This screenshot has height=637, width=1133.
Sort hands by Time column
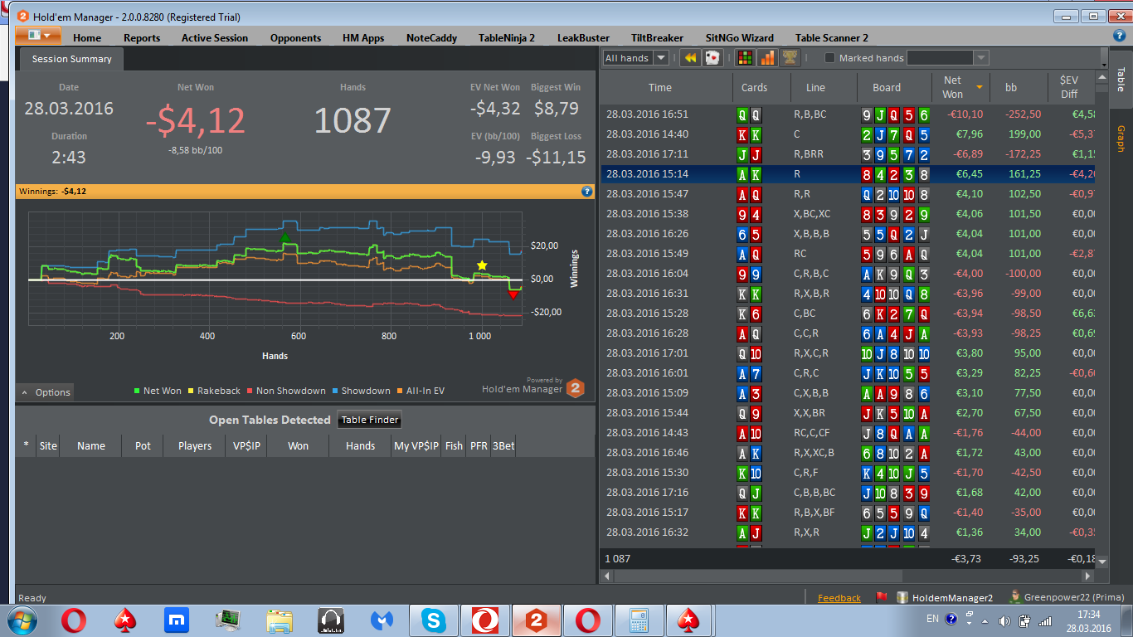660,88
